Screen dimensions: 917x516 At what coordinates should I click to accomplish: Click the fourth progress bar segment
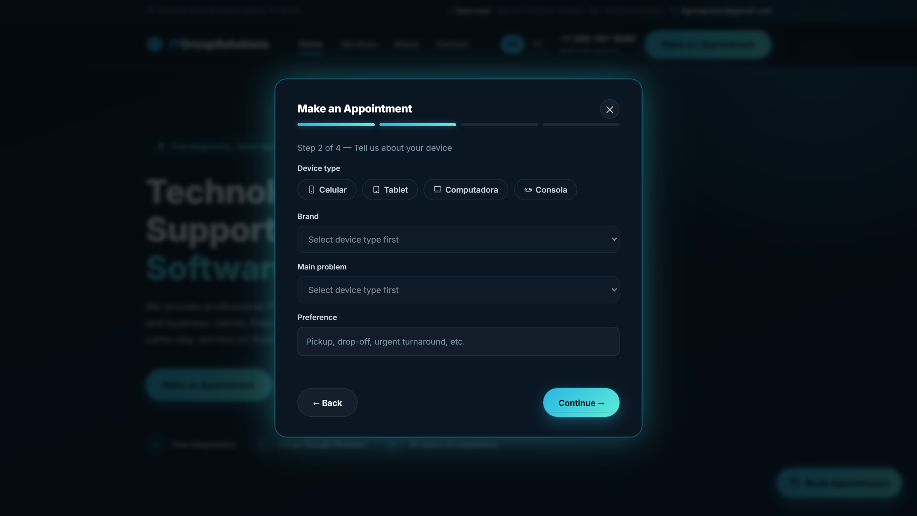point(581,125)
